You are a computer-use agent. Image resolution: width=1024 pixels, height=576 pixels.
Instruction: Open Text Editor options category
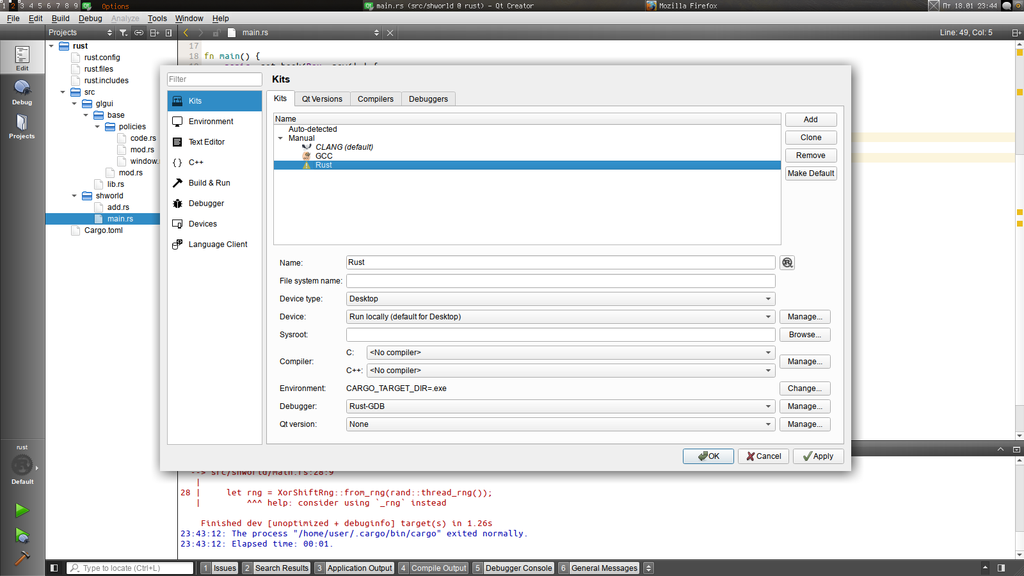click(214, 142)
